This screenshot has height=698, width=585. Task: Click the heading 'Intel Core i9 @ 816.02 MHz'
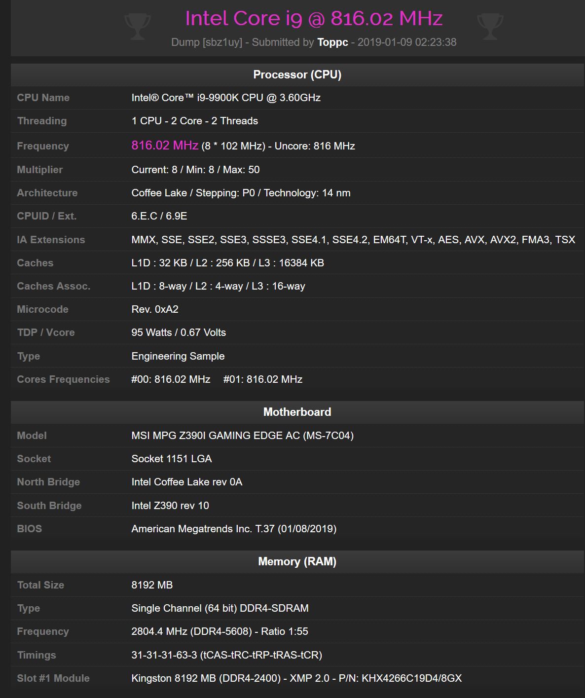click(x=314, y=19)
